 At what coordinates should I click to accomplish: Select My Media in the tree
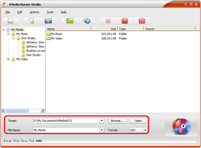click(x=17, y=30)
